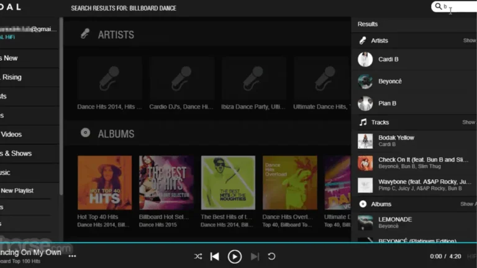This screenshot has height=268, width=477.
Task: Open Ultimate Dance Hits artist card
Action: (x=322, y=83)
